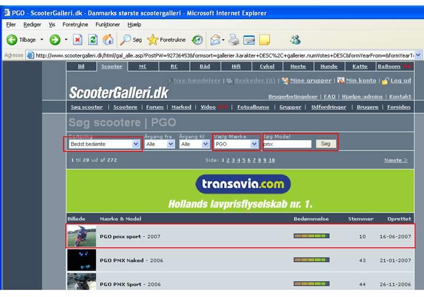Expand the Forward history dropdown arrow

tap(66, 40)
